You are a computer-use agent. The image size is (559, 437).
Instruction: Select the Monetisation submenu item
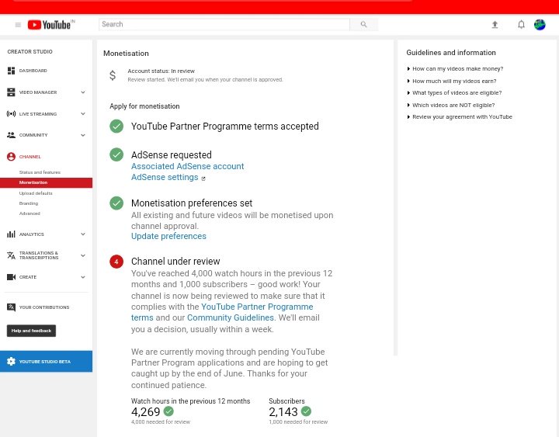pos(46,182)
